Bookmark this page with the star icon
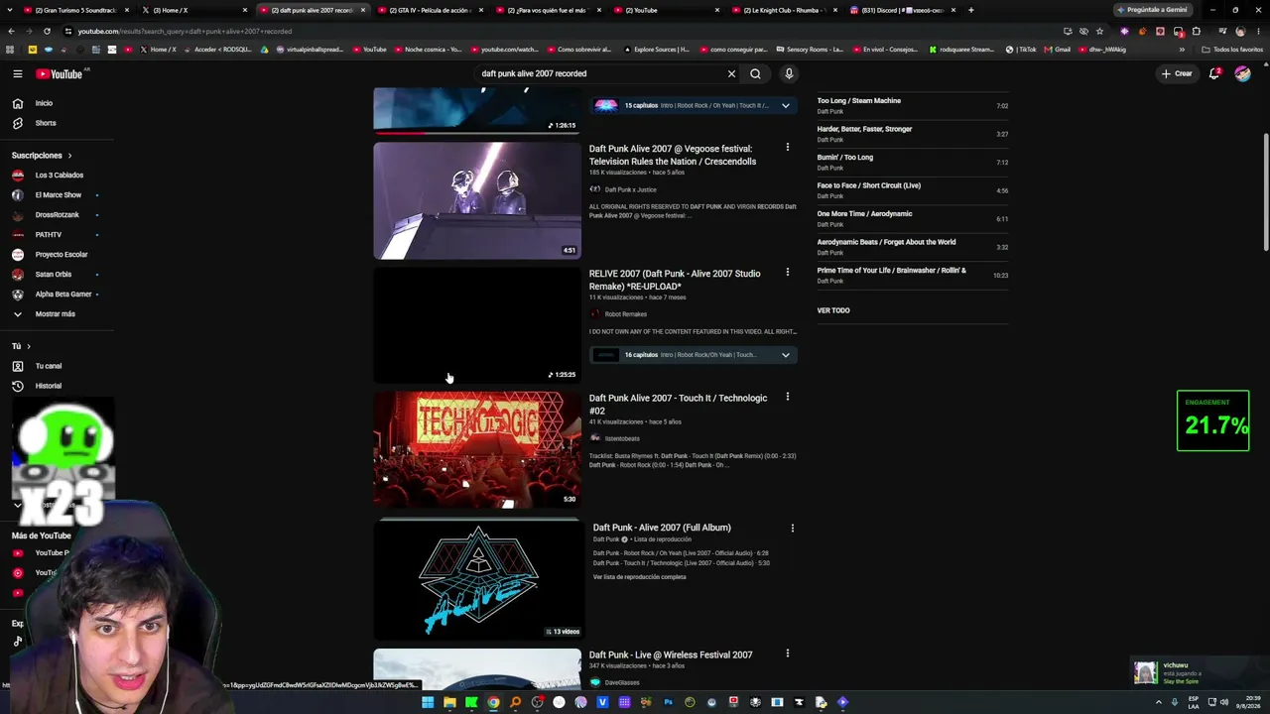Screen dimensions: 1270x714 click(x=1099, y=31)
